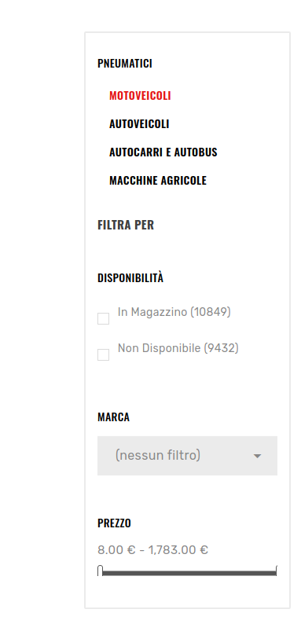Click the 'In Magazzino (10849)' label text
The height and width of the screenshot is (635, 301).
pyautogui.click(x=174, y=312)
